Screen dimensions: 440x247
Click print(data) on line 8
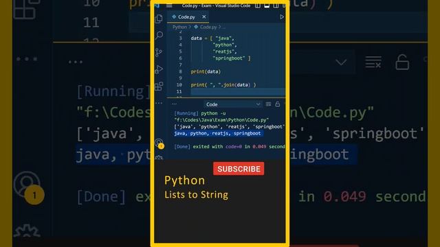point(206,71)
